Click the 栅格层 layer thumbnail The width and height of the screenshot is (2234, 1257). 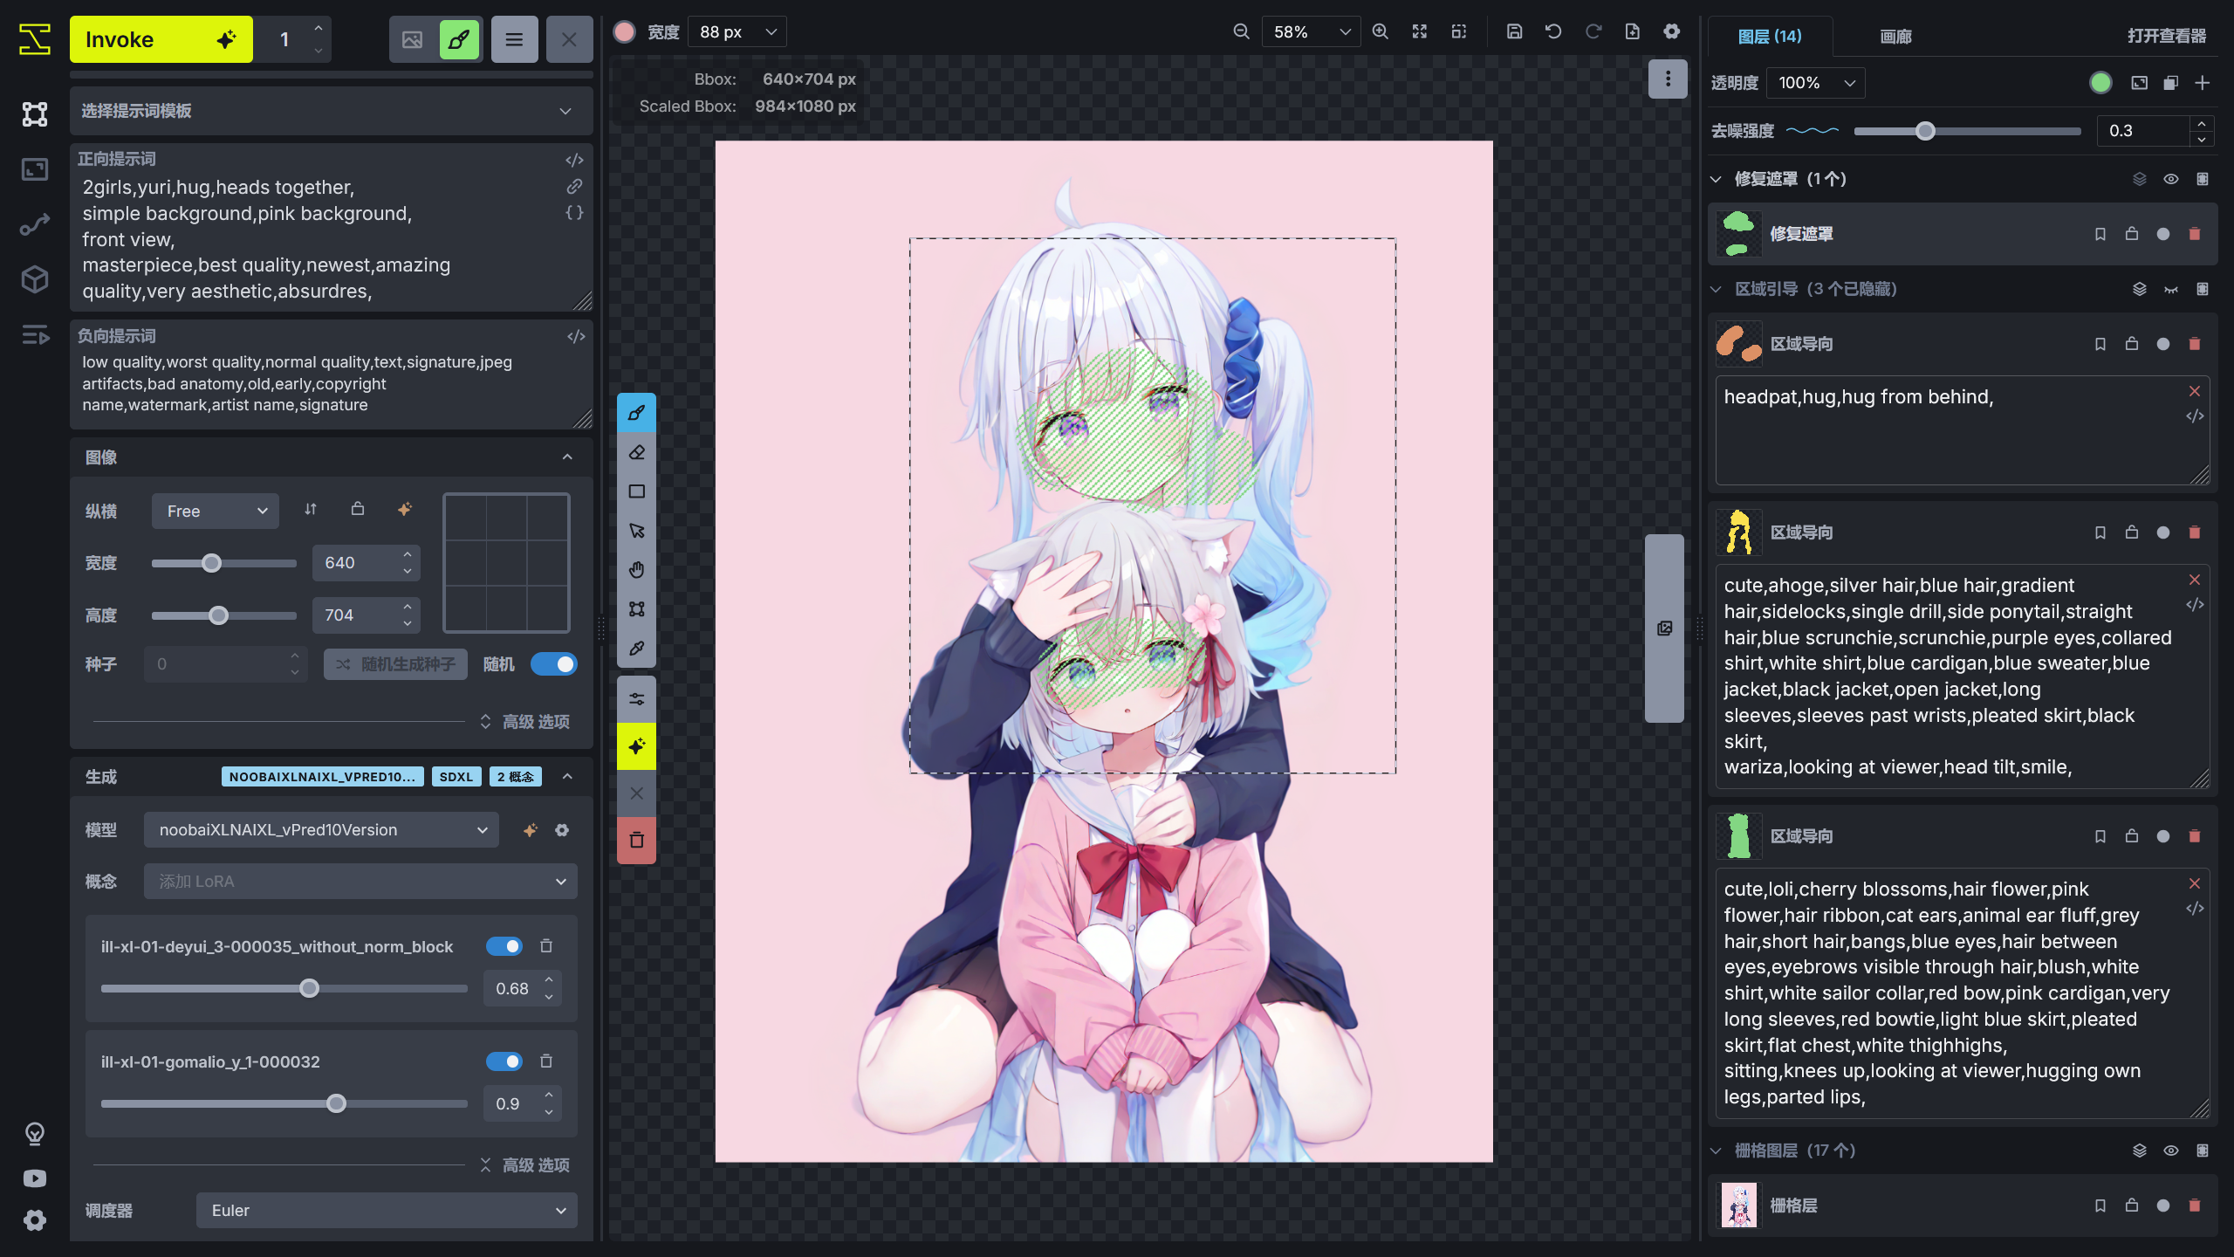point(1738,1205)
